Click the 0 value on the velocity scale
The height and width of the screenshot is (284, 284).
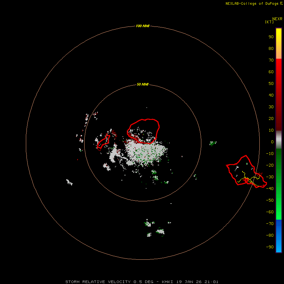pyautogui.click(x=272, y=142)
